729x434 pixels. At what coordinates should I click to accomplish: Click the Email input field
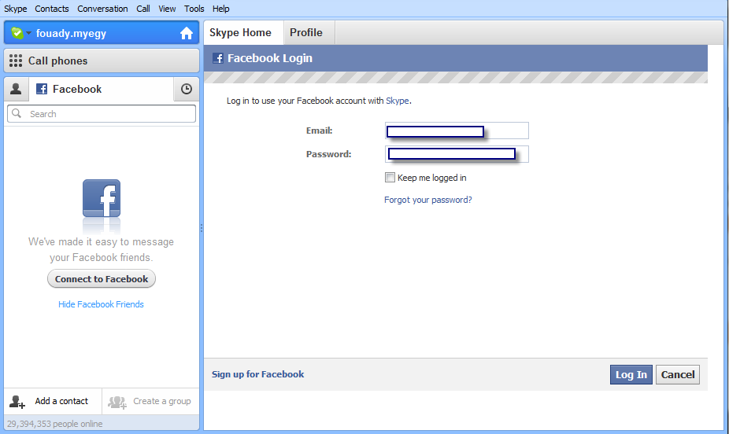pos(457,131)
